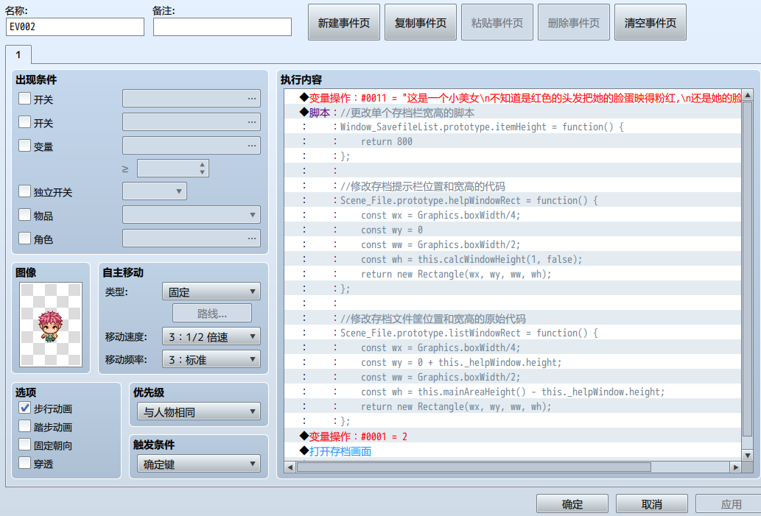Click the 变量 condition ellipsis selector field
761x516 pixels.
[192, 146]
